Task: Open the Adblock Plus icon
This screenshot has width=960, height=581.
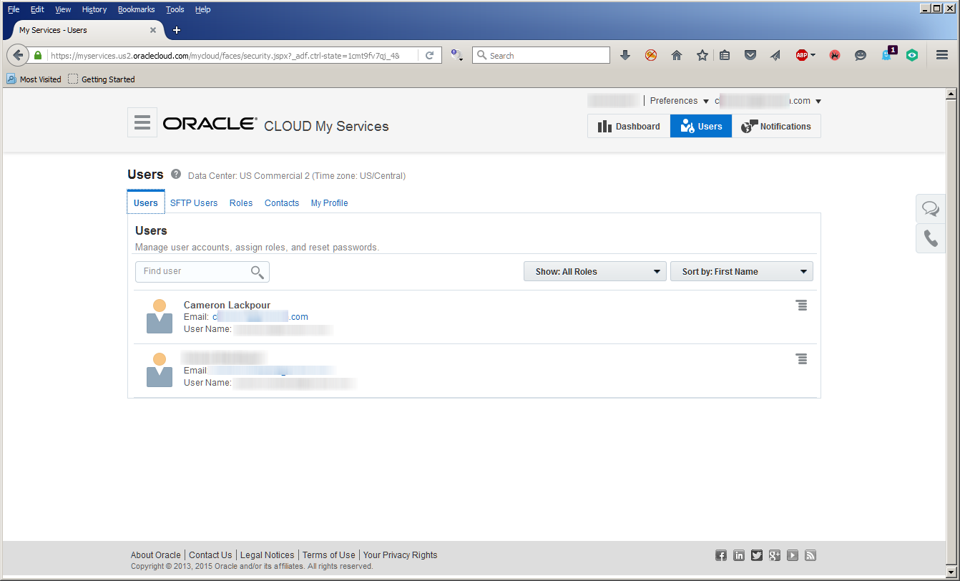Action: [802, 55]
